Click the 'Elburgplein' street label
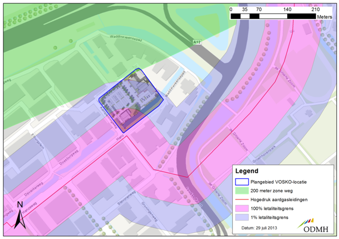This screenshot has height=239, width=339. pos(37,141)
